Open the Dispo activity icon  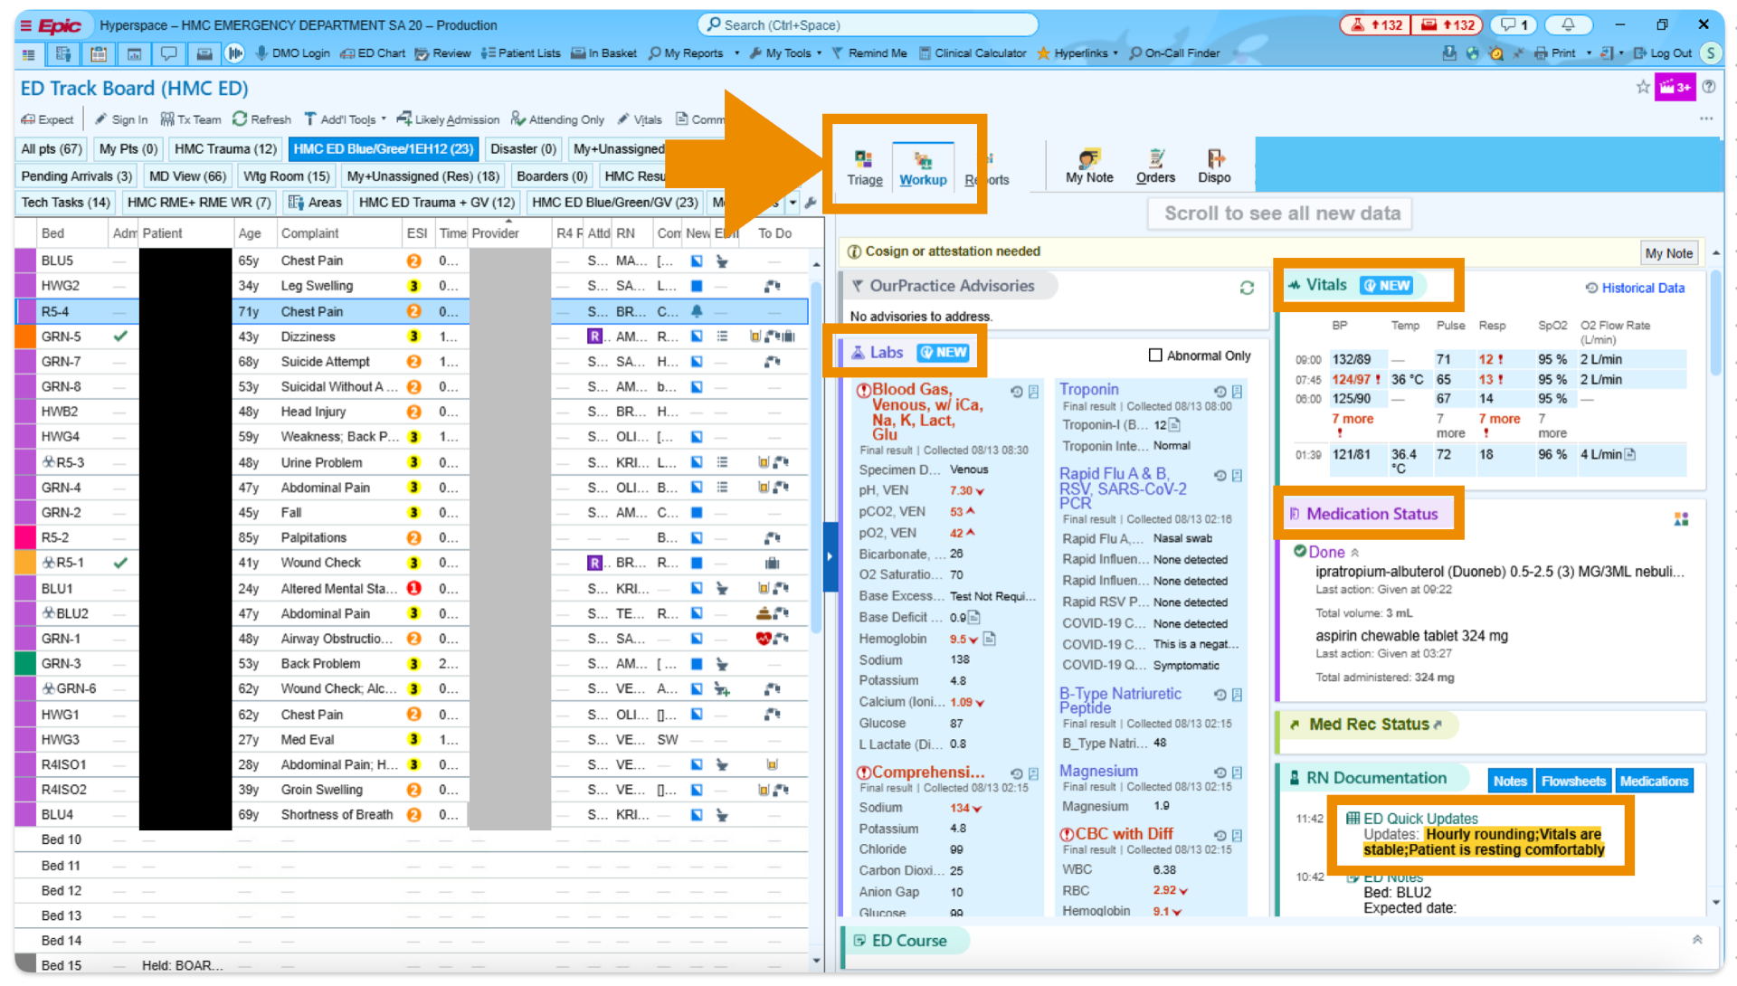(1214, 166)
